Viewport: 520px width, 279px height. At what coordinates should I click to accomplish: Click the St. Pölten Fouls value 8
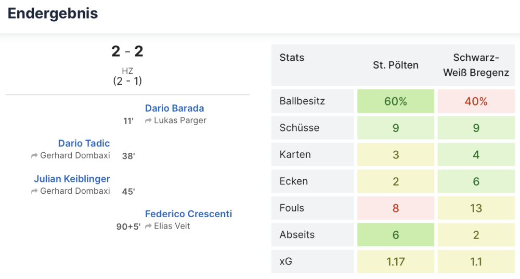pyautogui.click(x=395, y=208)
